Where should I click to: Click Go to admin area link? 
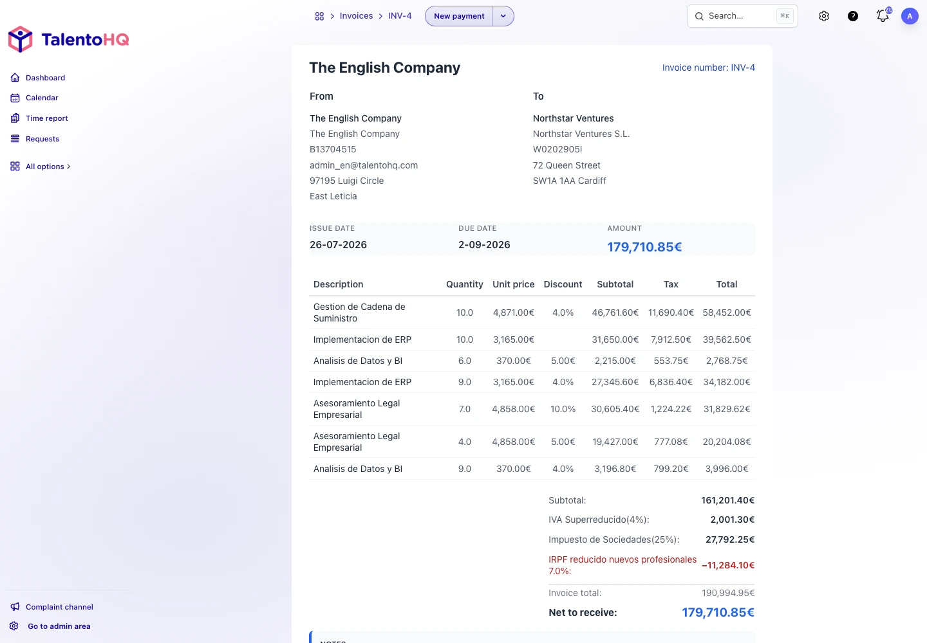point(59,626)
